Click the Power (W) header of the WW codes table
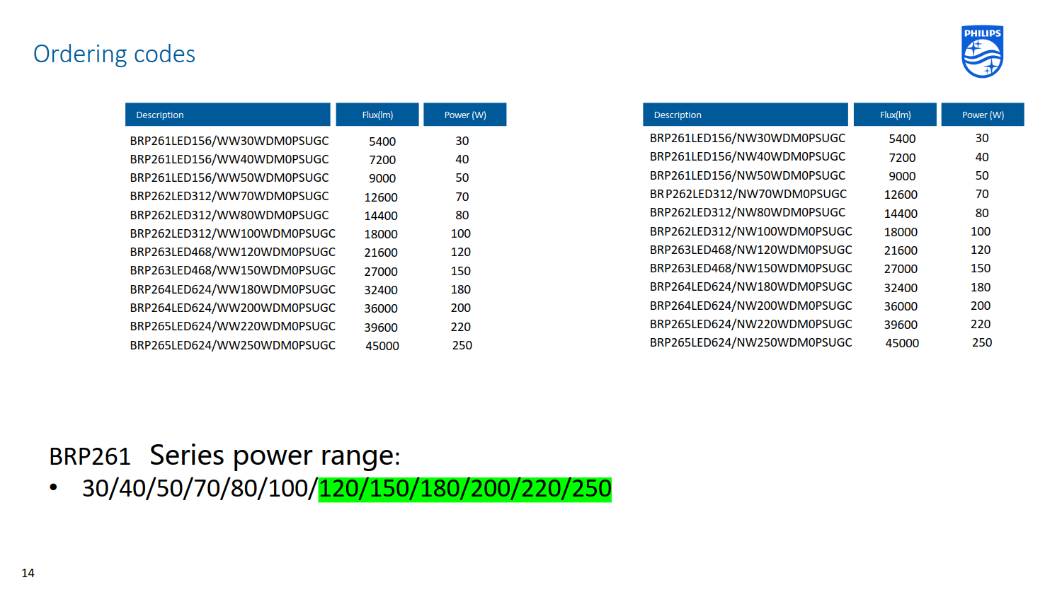The width and height of the screenshot is (1062, 597). (465, 115)
